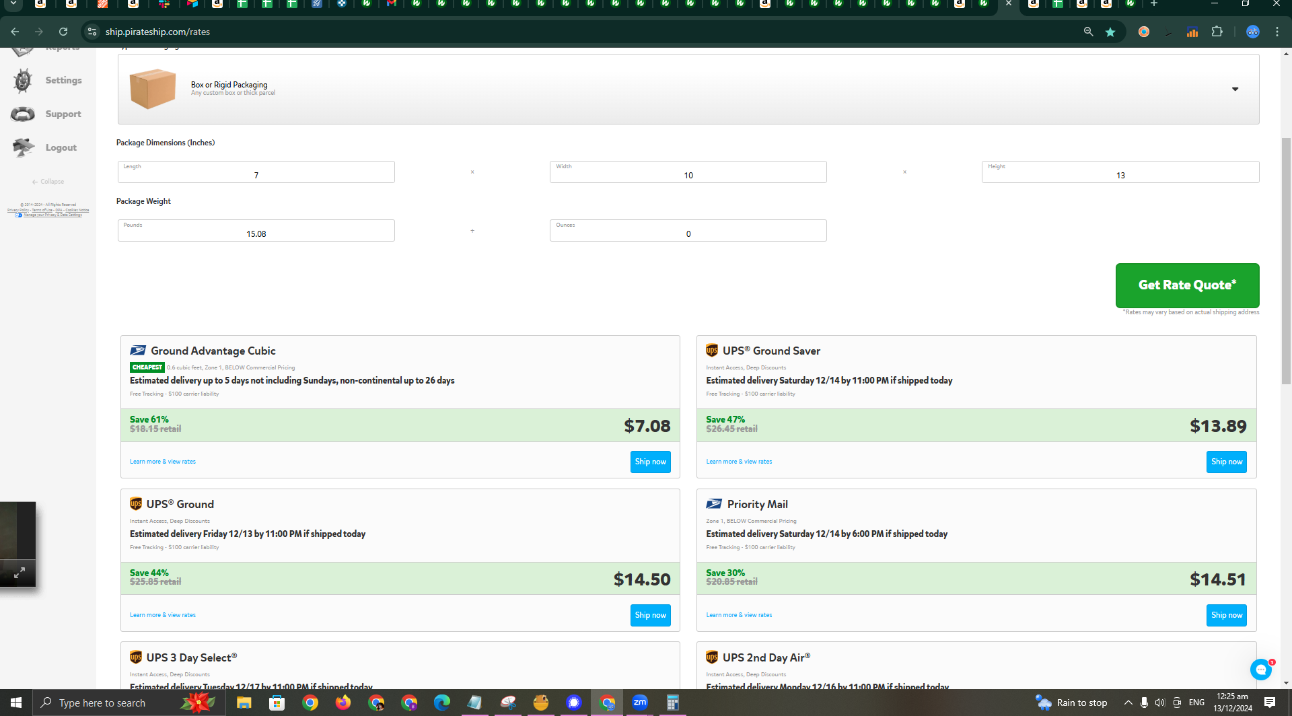Open Calculator from the taskbar
Viewport: 1292px width, 716px height.
tap(672, 703)
